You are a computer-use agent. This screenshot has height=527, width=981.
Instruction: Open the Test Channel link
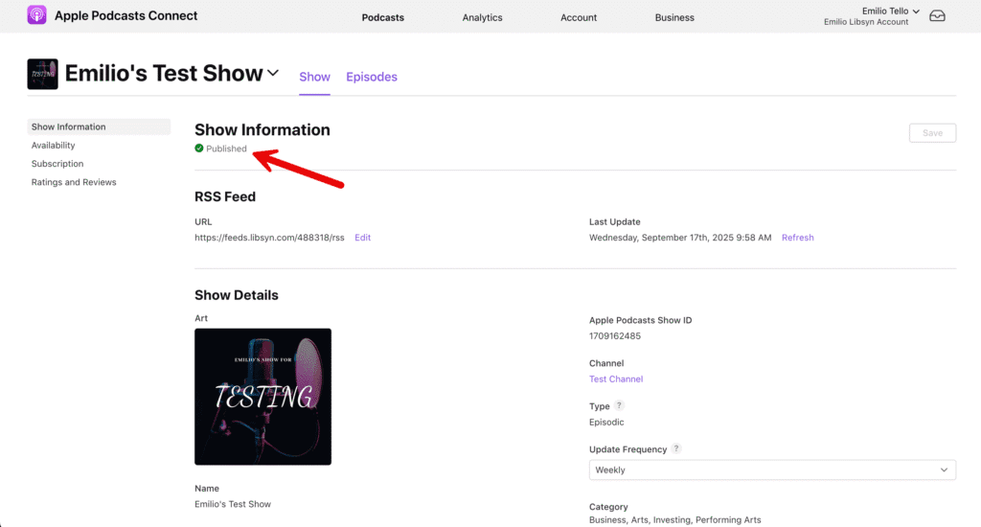coord(616,379)
